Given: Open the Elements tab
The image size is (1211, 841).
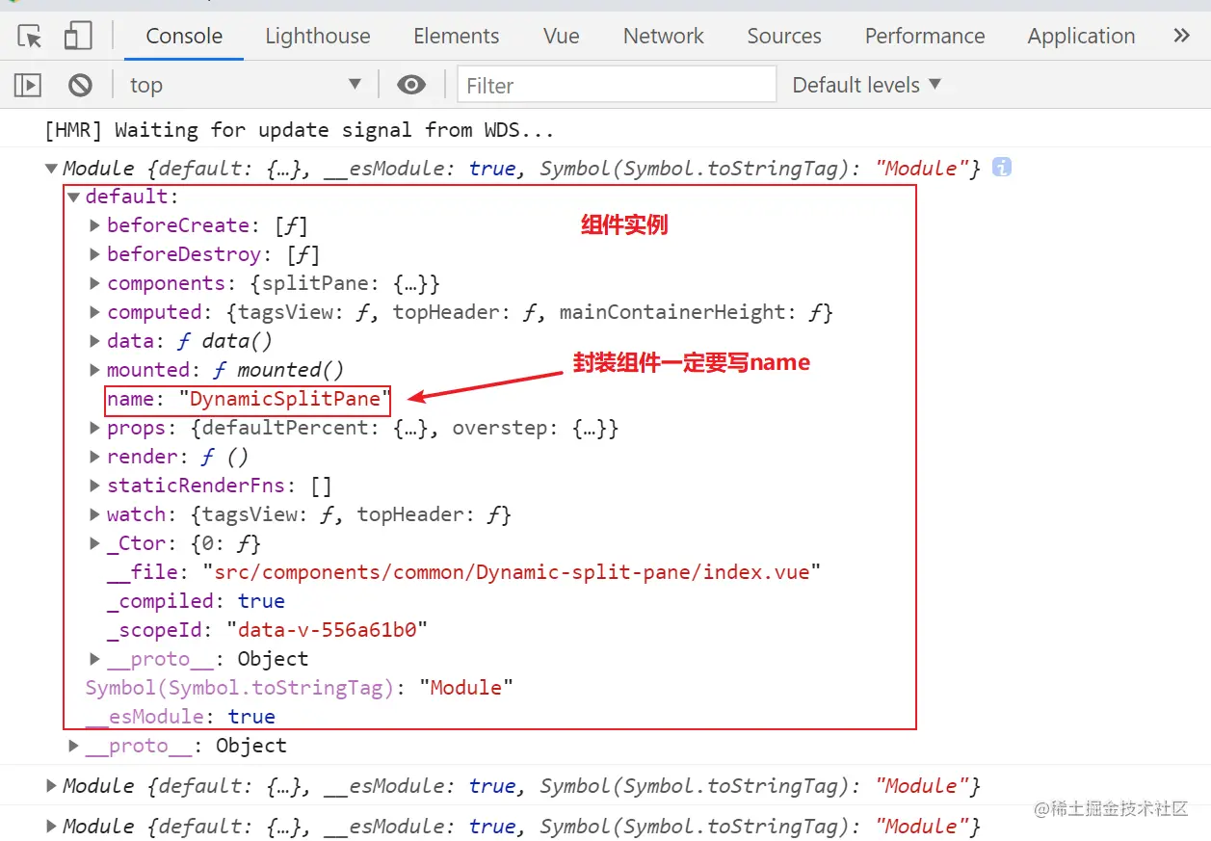Looking at the screenshot, I should [x=457, y=36].
